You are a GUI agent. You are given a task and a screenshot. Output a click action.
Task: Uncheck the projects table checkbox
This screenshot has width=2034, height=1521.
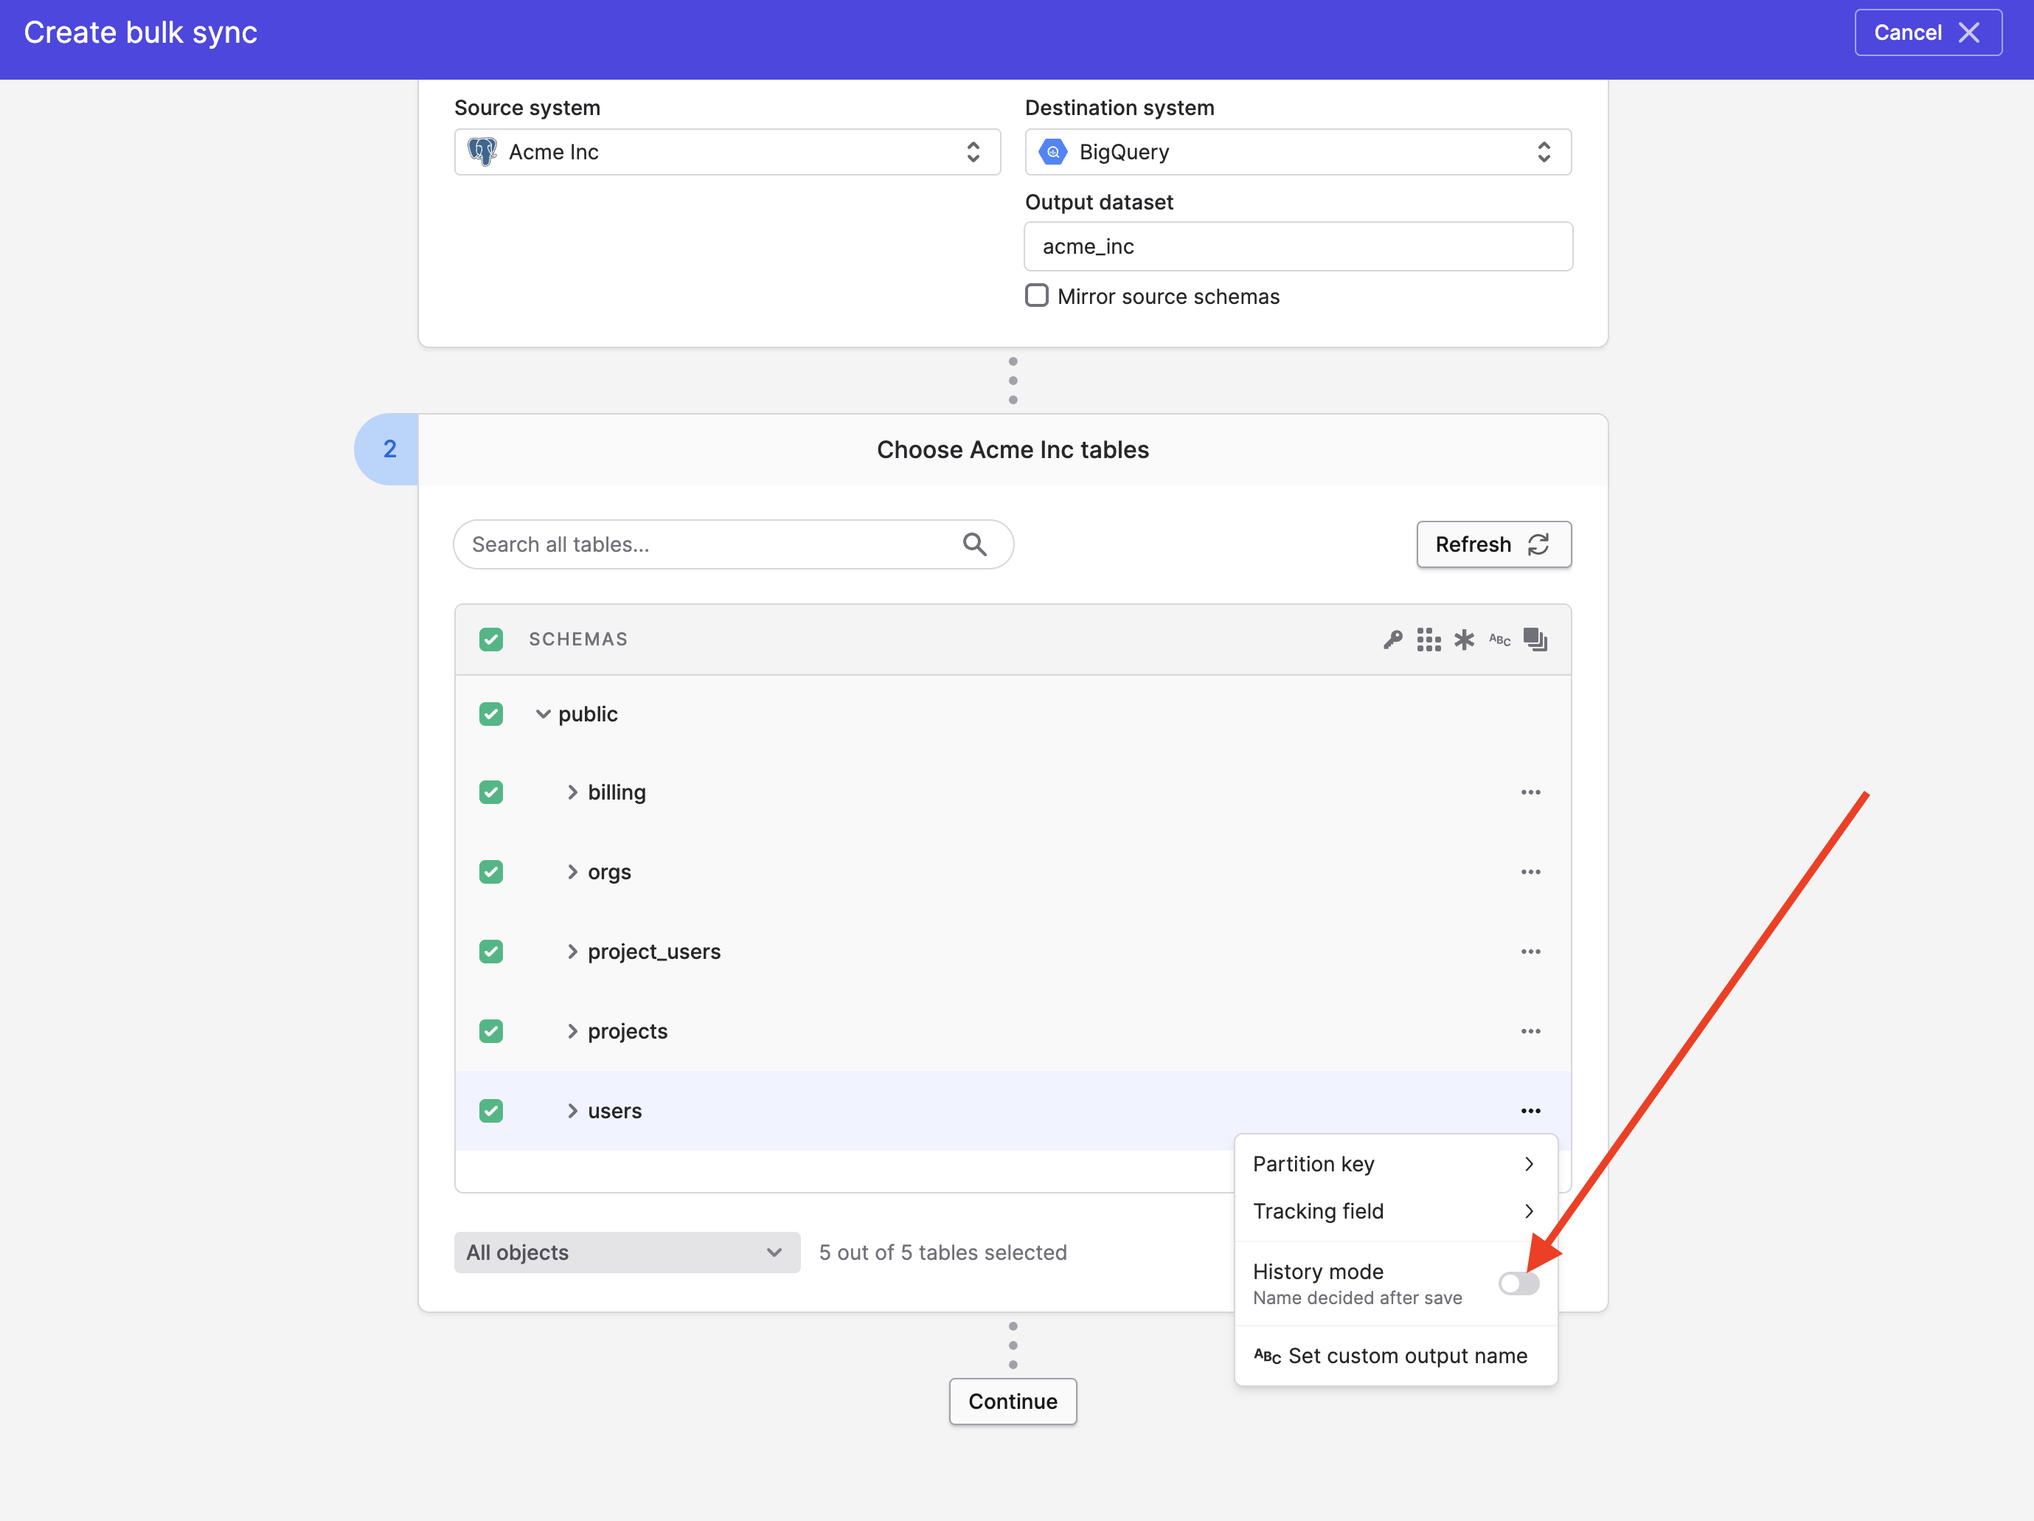click(x=491, y=1032)
